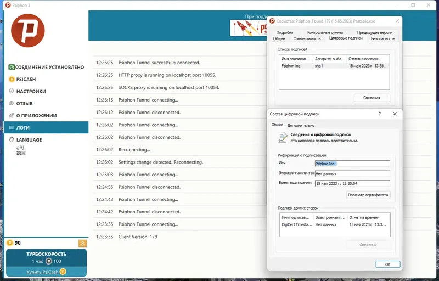Open LANGUAGE selection

(29, 139)
